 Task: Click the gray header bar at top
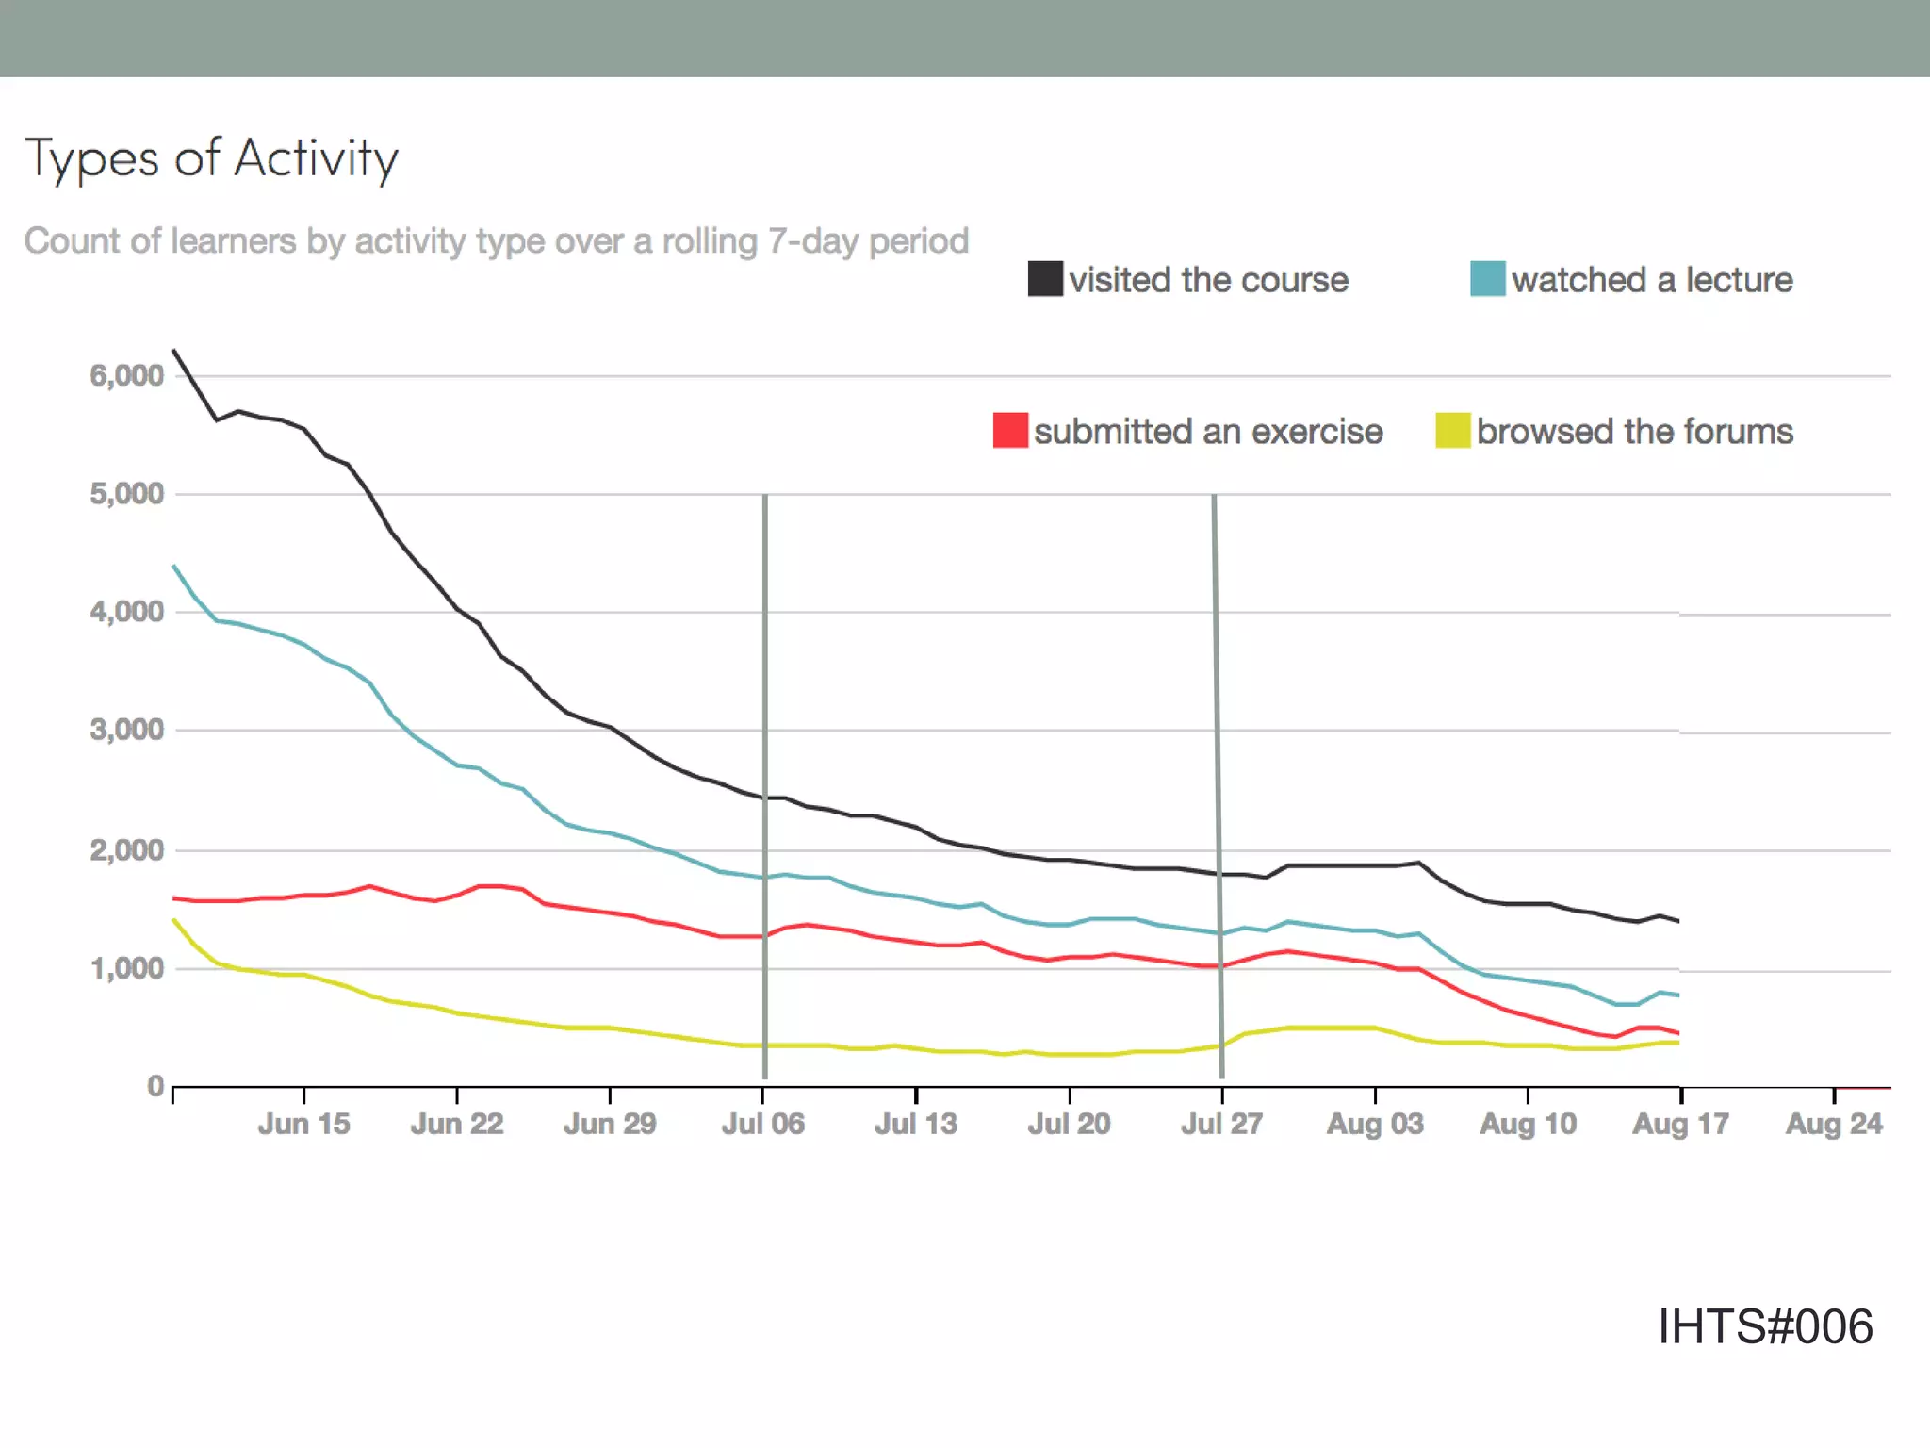[x=965, y=38]
